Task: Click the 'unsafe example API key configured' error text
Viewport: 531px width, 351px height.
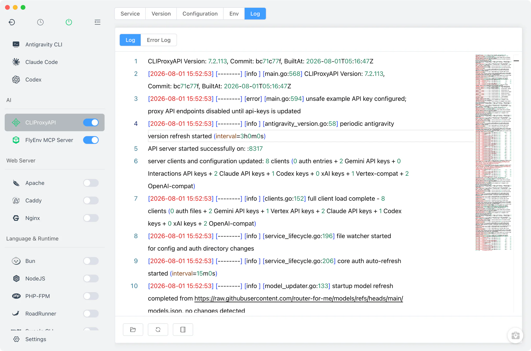Action: [x=356, y=99]
